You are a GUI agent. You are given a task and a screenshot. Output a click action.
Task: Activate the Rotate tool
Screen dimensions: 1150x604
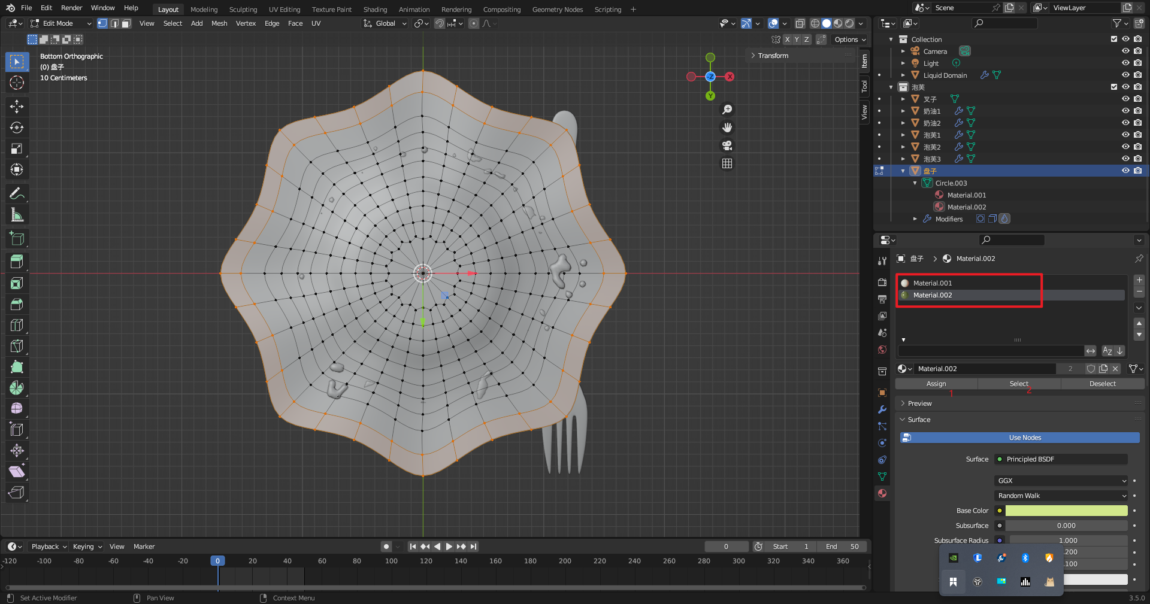coord(17,128)
